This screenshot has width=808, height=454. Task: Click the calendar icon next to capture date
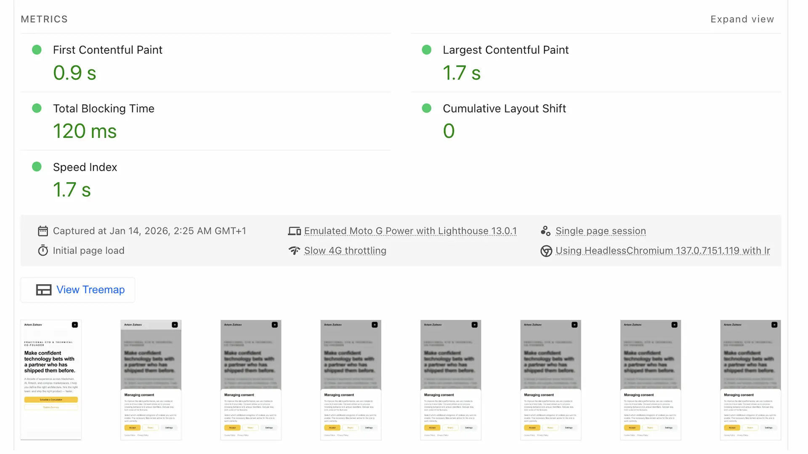click(43, 231)
